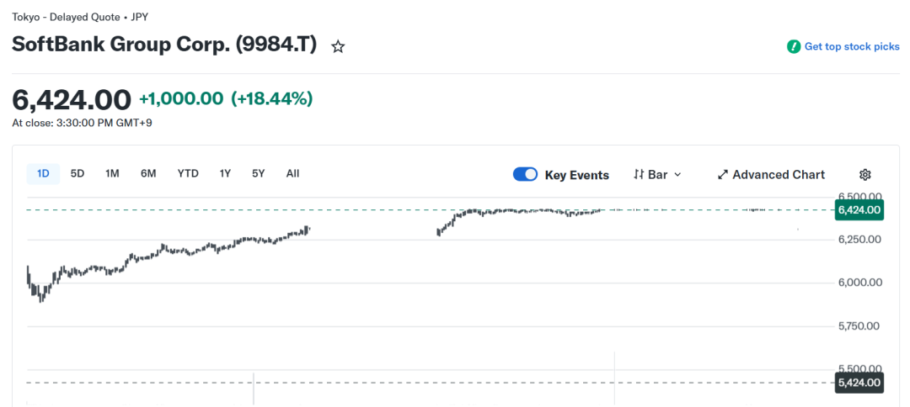Image resolution: width=910 pixels, height=407 pixels.
Task: Show All historical price data
Action: pyautogui.click(x=292, y=173)
